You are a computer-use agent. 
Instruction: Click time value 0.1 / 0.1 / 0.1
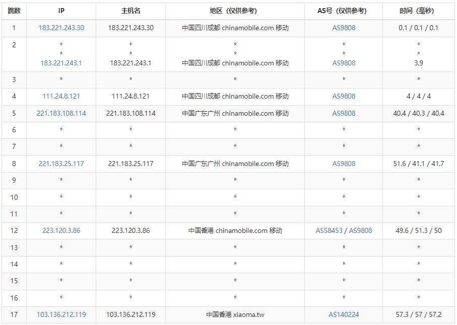tap(419, 28)
